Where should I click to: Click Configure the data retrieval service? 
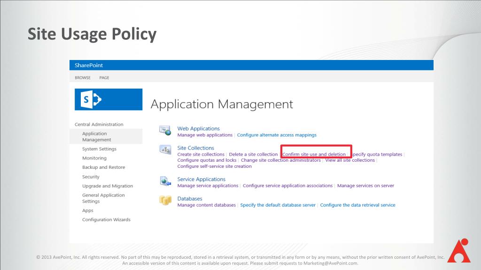point(357,205)
